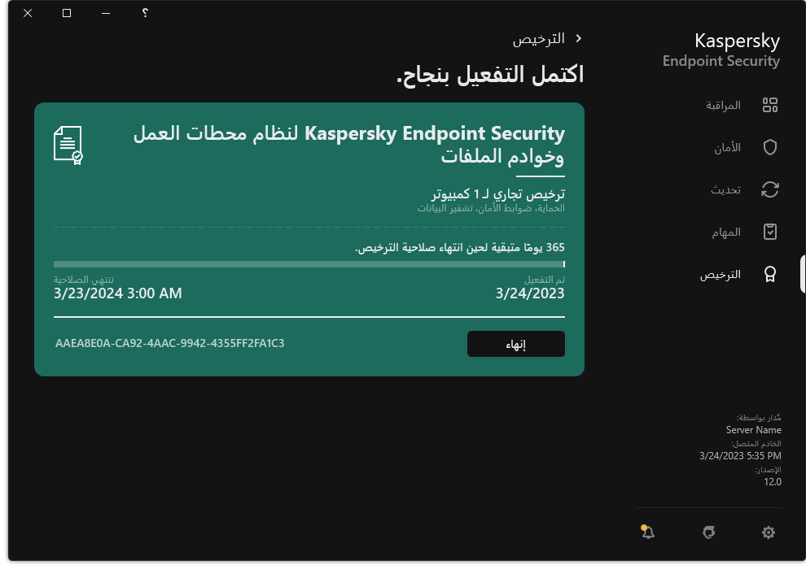Click the help question mark icon
This screenshot has width=806, height=569.
click(145, 13)
